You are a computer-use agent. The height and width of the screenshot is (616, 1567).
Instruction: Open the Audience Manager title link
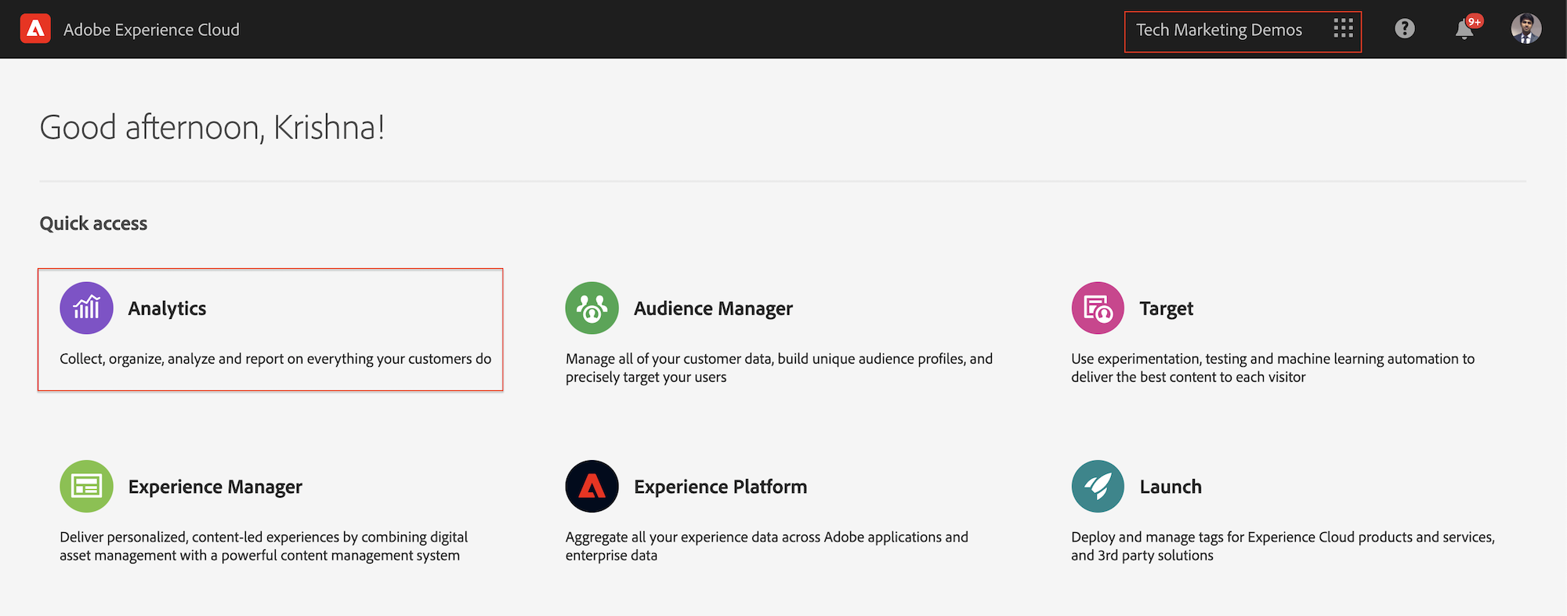[x=713, y=309]
